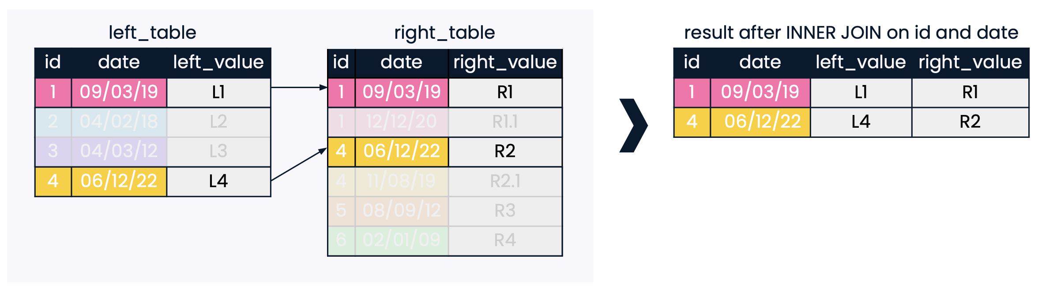Select the faded L2 cell
Viewport: 1038px width, 288px height.
(218, 122)
